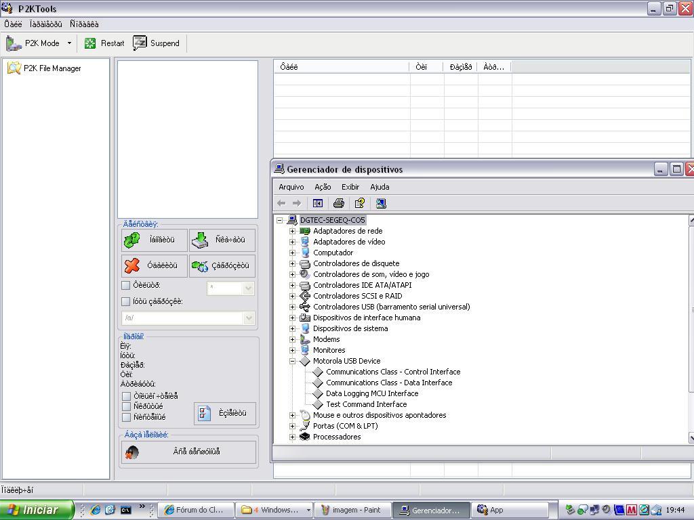Open the Ação menu

click(x=323, y=187)
